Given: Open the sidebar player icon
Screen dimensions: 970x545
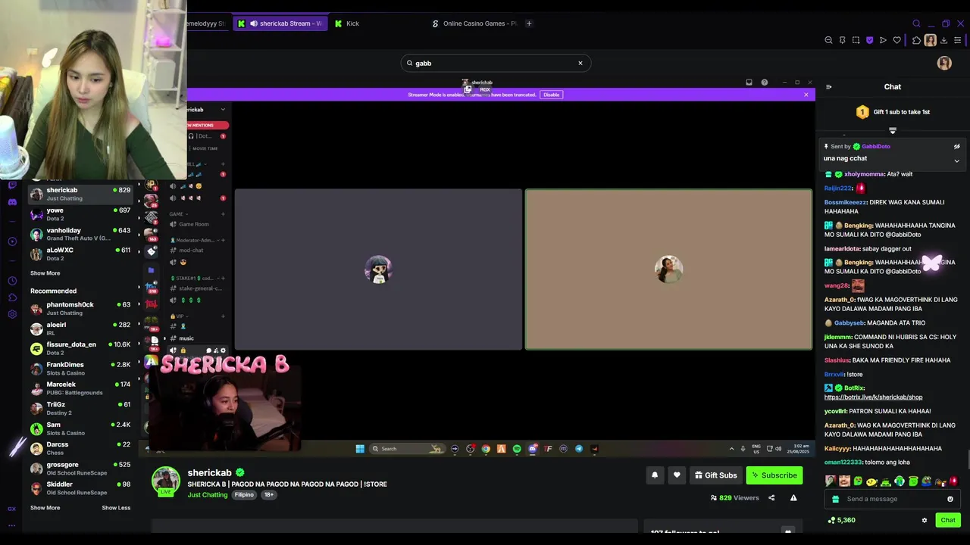Looking at the screenshot, I should pyautogui.click(x=12, y=241).
